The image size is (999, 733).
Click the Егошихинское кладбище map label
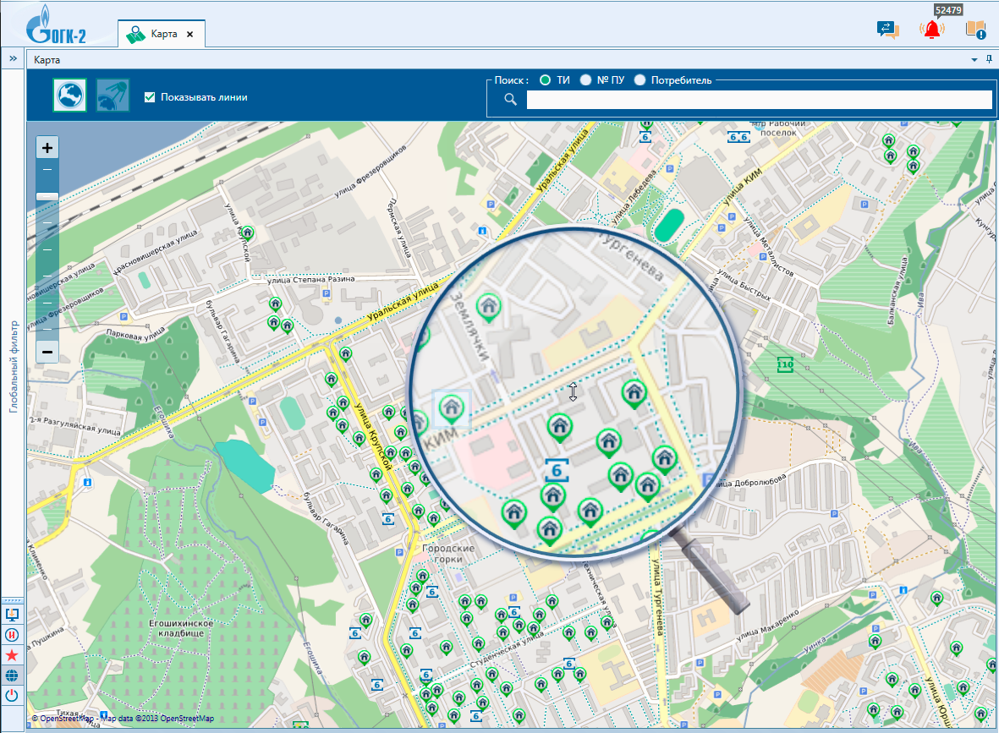pos(181,628)
